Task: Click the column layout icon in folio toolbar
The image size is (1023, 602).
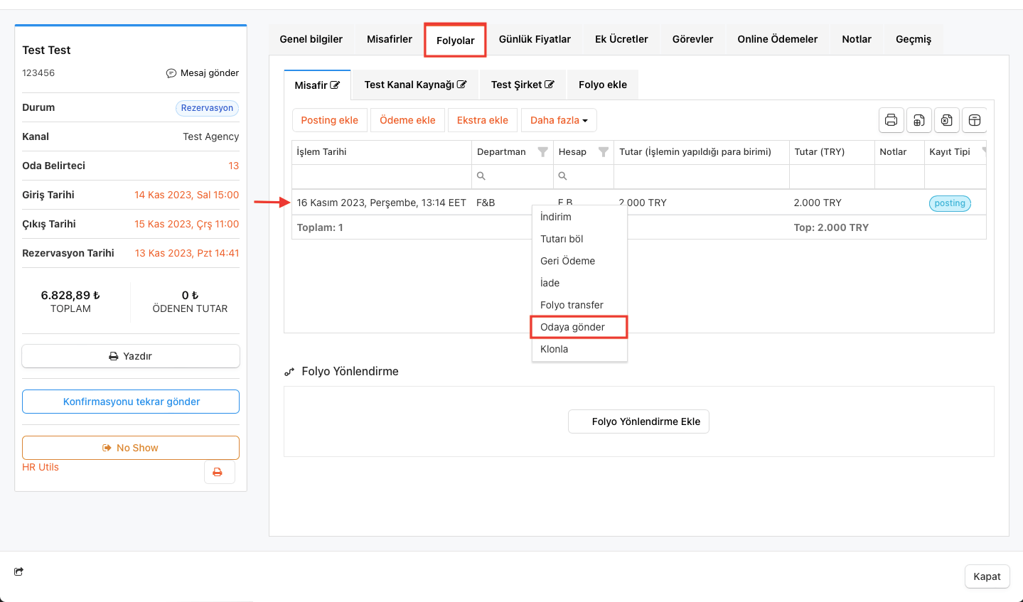Action: tap(975, 120)
